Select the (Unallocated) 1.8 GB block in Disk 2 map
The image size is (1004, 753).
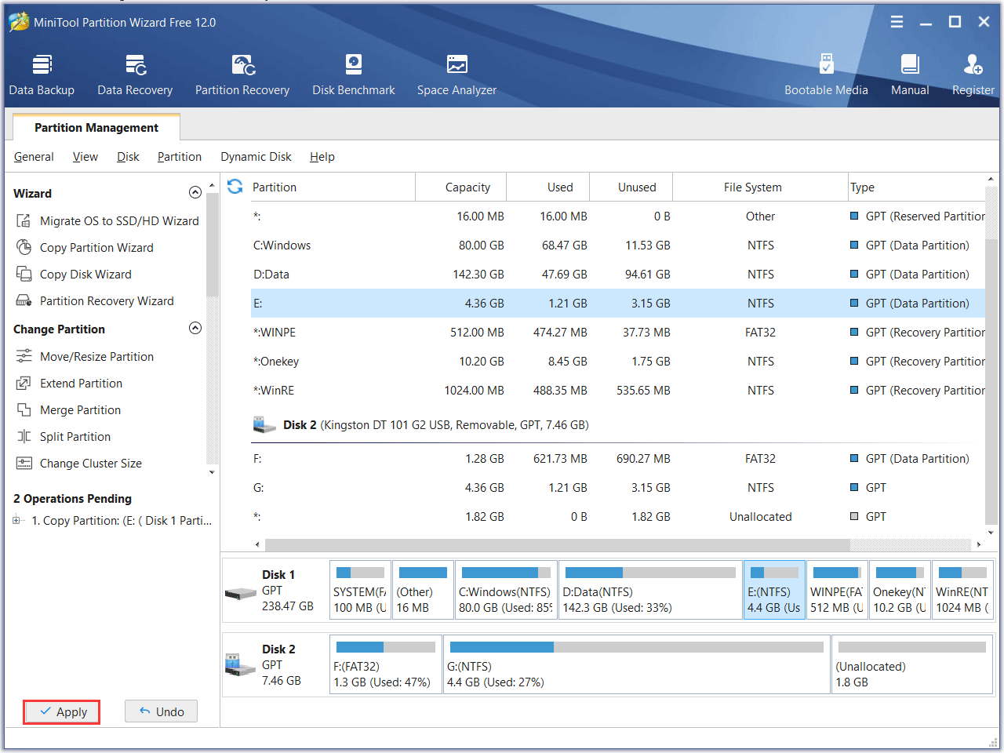pos(912,664)
